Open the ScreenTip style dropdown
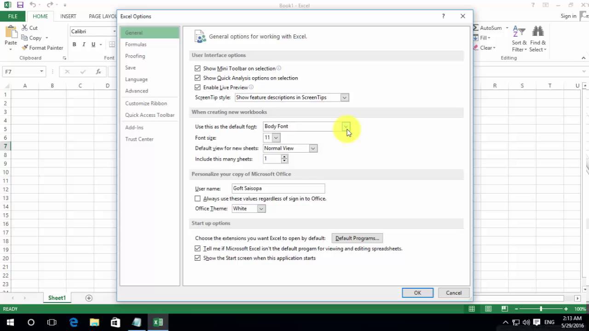 coord(344,97)
